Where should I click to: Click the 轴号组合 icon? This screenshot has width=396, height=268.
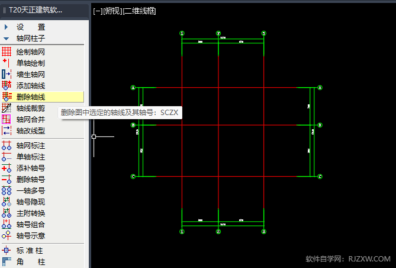pos(7,224)
